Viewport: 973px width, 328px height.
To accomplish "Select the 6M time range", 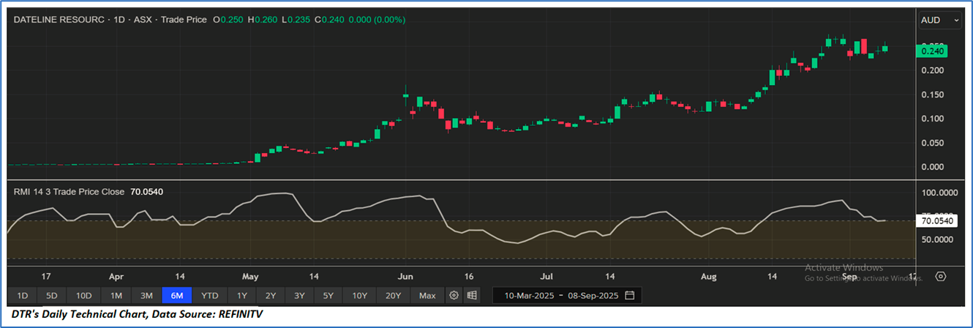I will point(177,296).
